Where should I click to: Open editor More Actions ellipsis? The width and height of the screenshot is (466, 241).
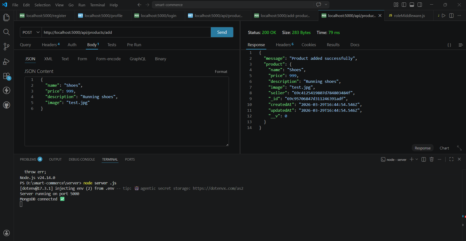pyautogui.click(x=459, y=16)
